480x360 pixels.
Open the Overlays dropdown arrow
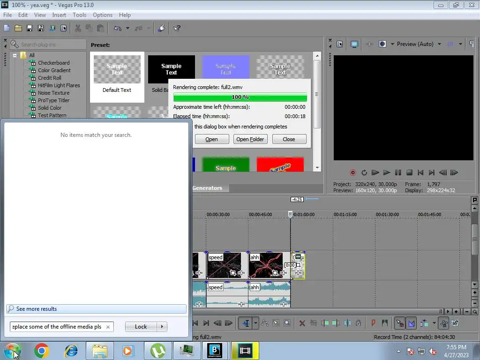click(460, 44)
